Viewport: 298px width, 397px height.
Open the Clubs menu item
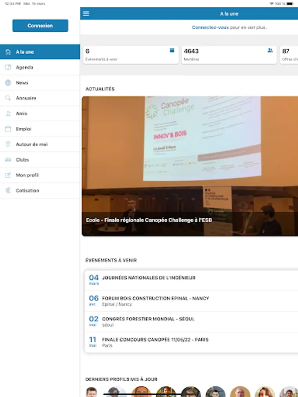(x=40, y=160)
